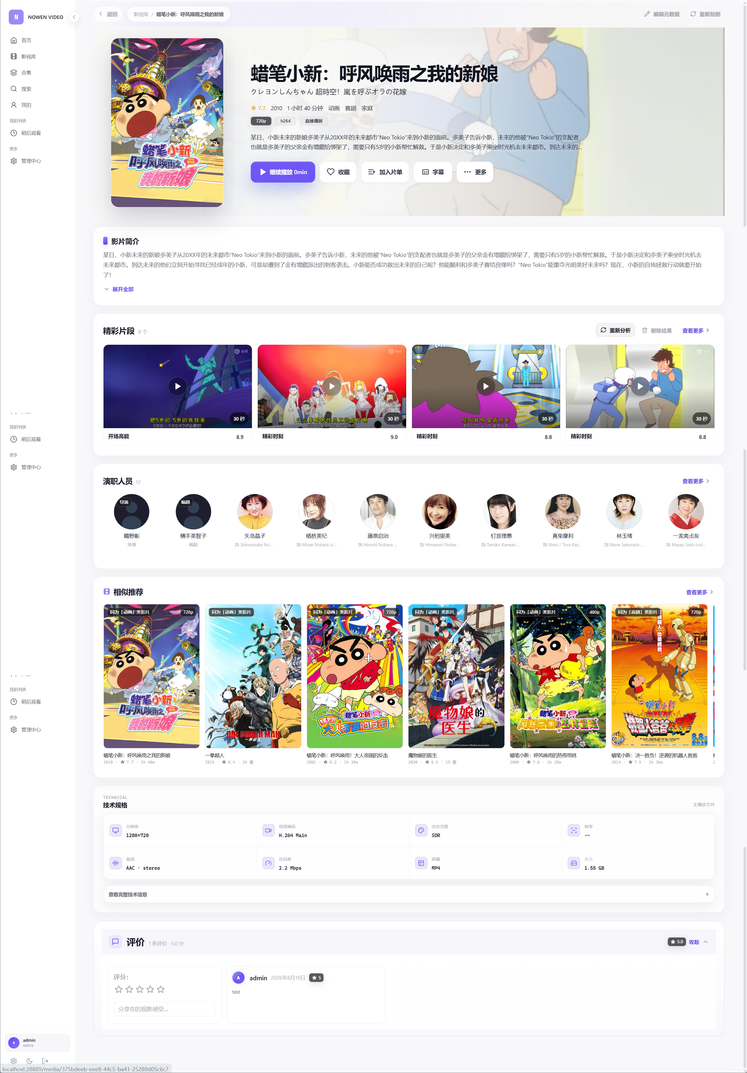The image size is (747, 1073).
Task: Select the fifth rating star
Action: (161, 989)
